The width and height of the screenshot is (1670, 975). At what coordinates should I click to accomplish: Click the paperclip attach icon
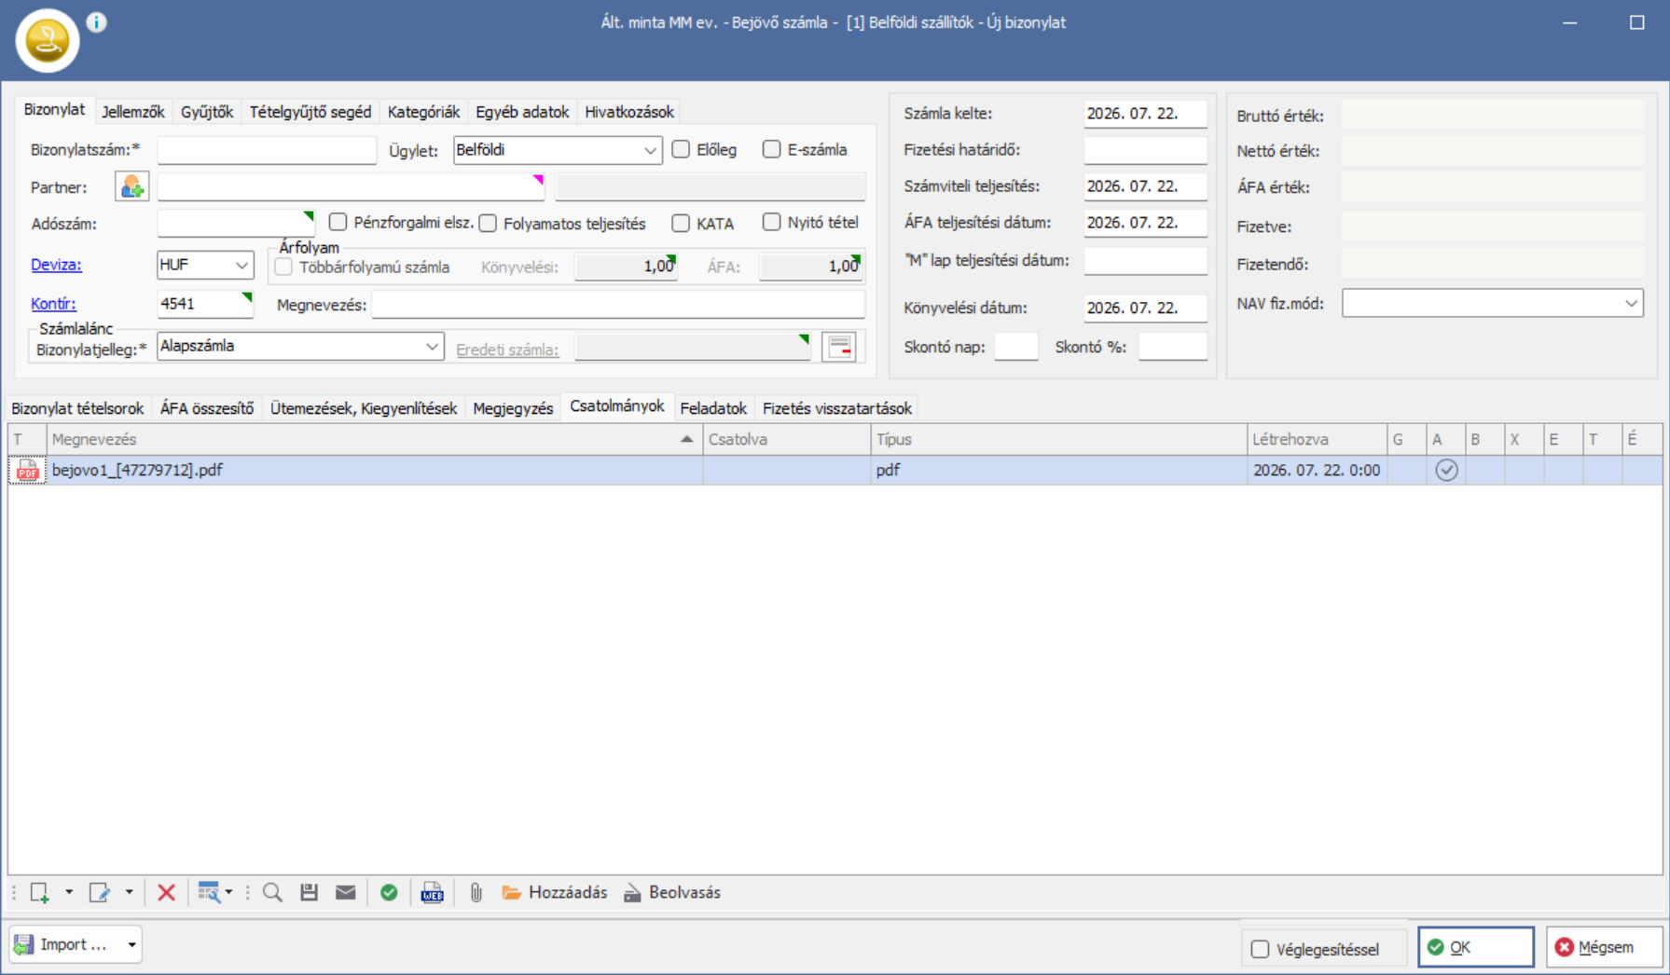point(476,893)
